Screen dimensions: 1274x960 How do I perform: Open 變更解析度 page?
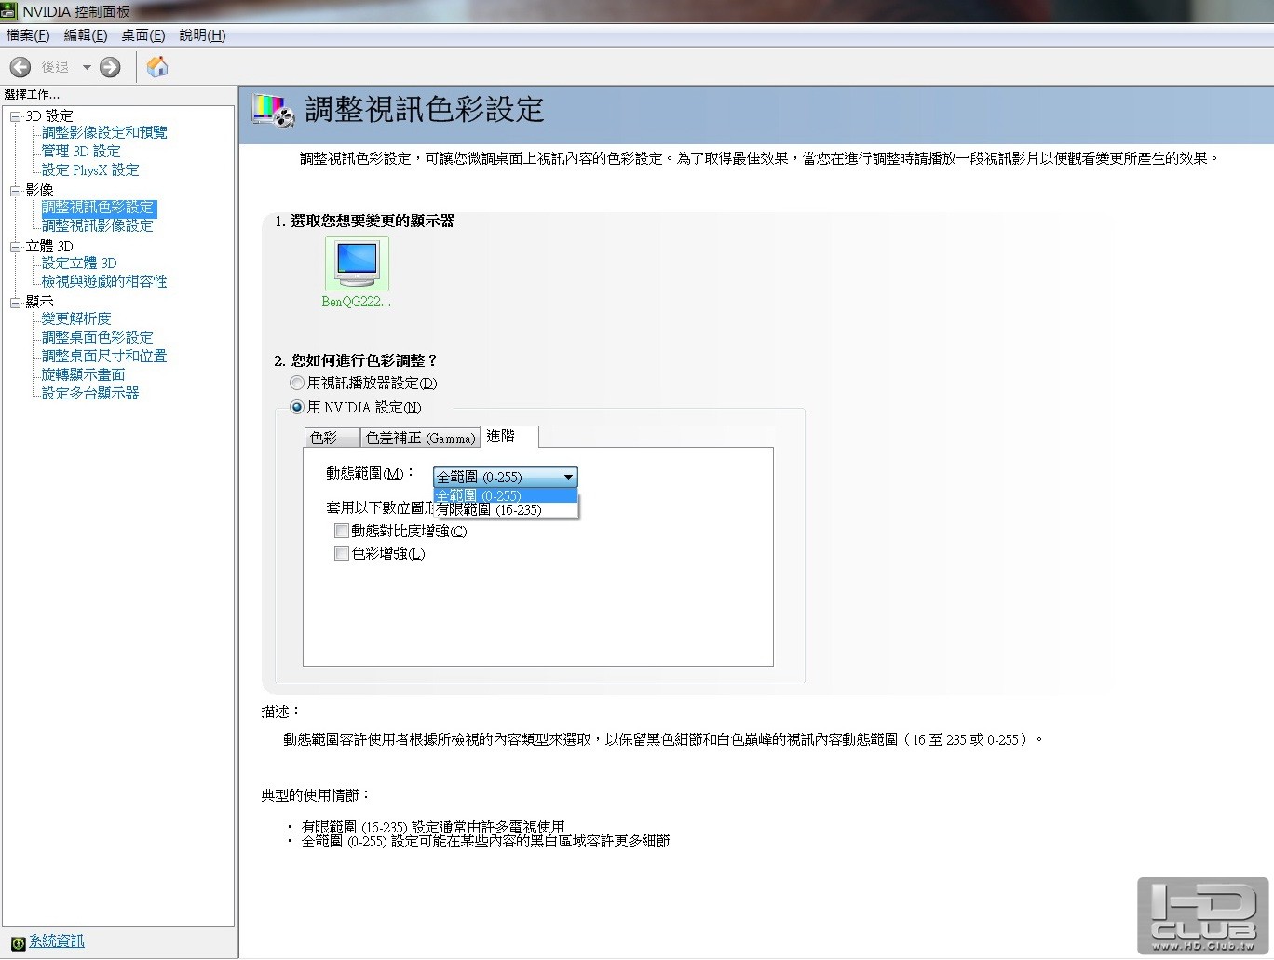pos(76,319)
